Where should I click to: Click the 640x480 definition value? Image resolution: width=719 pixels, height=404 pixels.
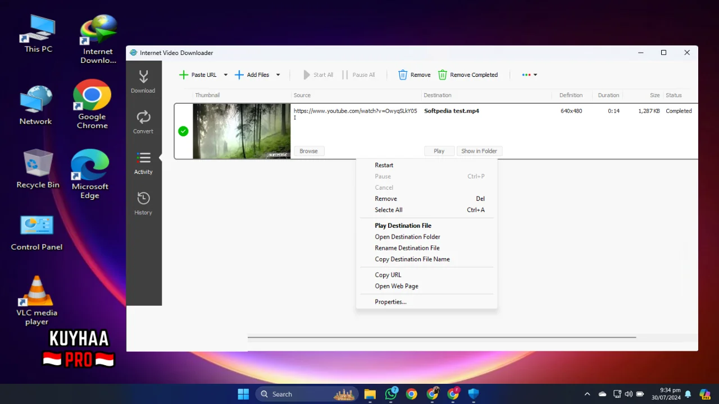point(571,111)
